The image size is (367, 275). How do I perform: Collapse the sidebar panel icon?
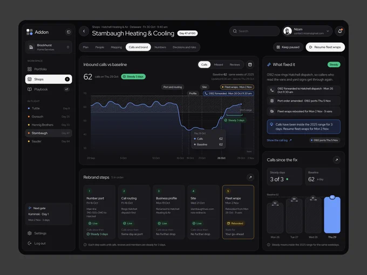pyautogui.click(x=69, y=32)
